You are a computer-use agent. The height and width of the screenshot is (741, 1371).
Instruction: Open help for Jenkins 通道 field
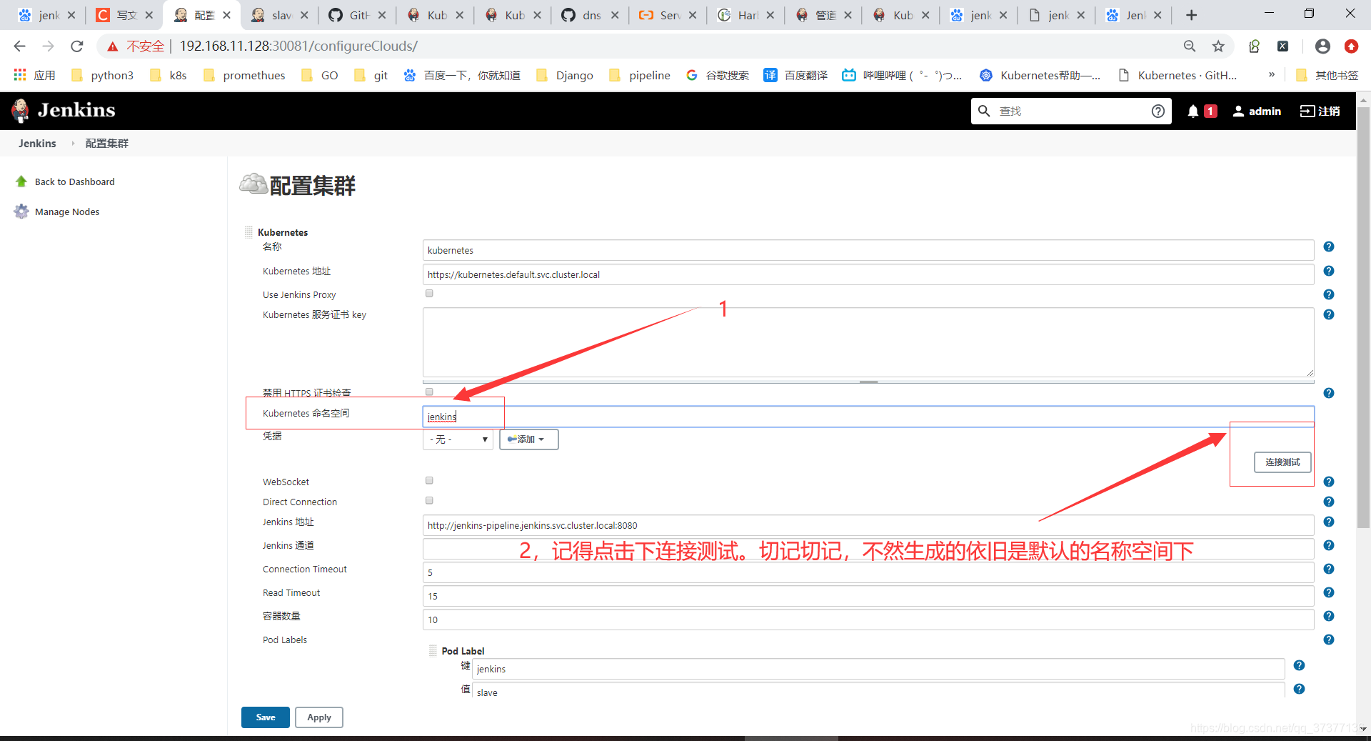[1329, 545]
